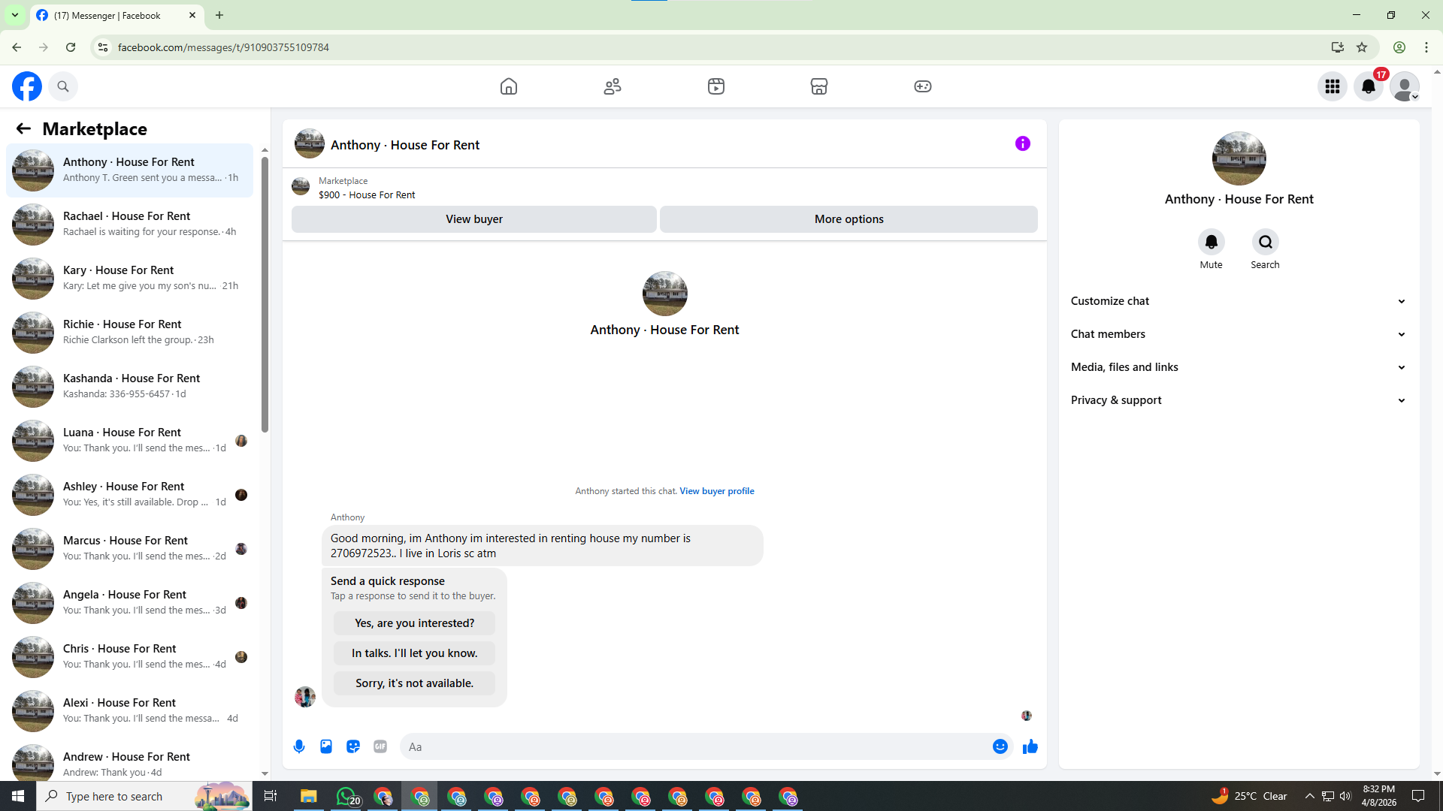Click the View buyer button
The image size is (1443, 811).
pos(473,219)
